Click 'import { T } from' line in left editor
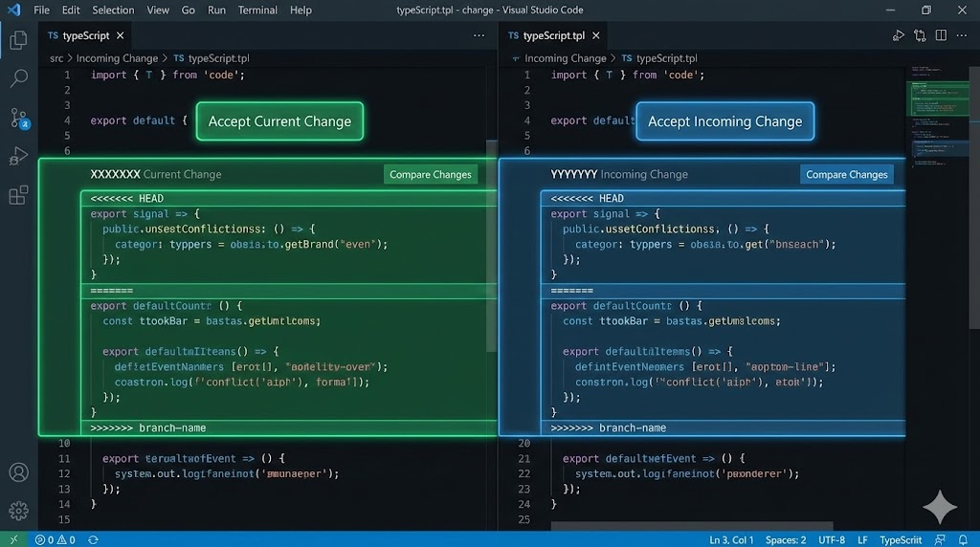980x547 pixels. 167,75
